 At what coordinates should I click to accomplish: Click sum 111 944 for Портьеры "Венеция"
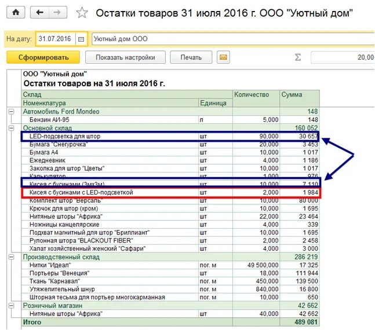[307, 273]
